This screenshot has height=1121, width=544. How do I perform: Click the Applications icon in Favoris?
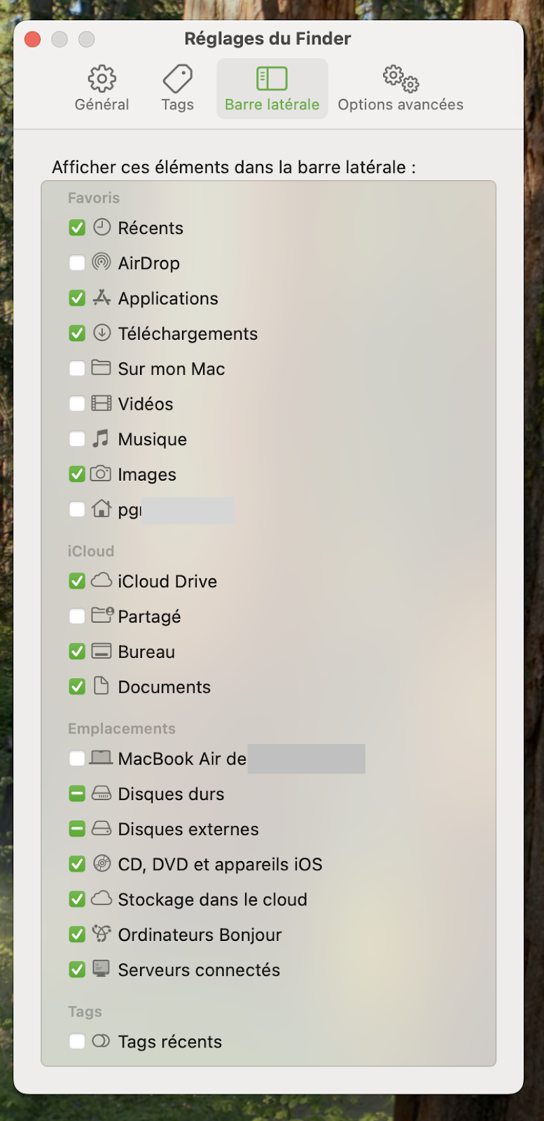click(x=102, y=298)
